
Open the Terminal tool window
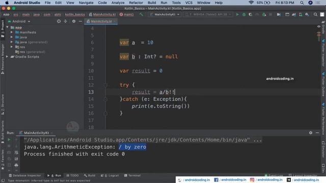pyautogui.click(x=132, y=175)
